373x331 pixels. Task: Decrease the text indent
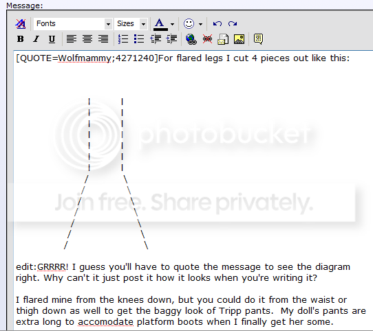(x=156, y=39)
